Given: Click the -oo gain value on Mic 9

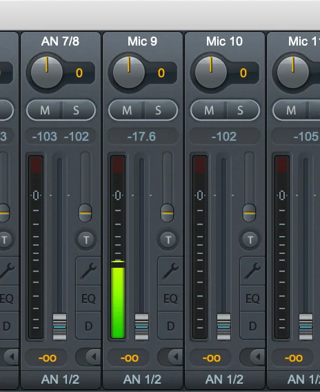Looking at the screenshot, I should (129, 358).
